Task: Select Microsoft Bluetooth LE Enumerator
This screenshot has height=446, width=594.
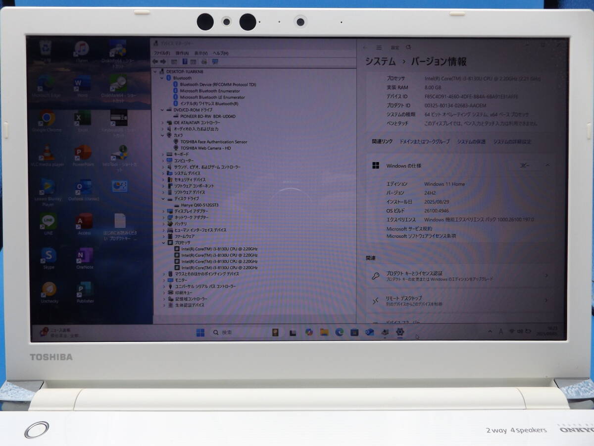Action: (212, 97)
